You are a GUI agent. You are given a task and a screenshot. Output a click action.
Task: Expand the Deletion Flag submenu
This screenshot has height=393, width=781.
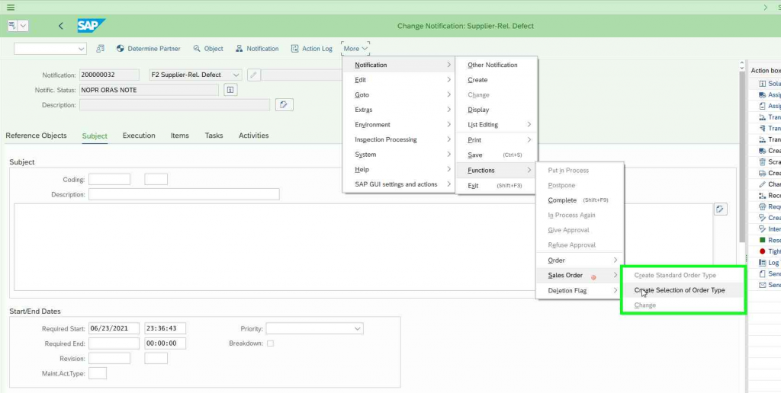(580, 290)
